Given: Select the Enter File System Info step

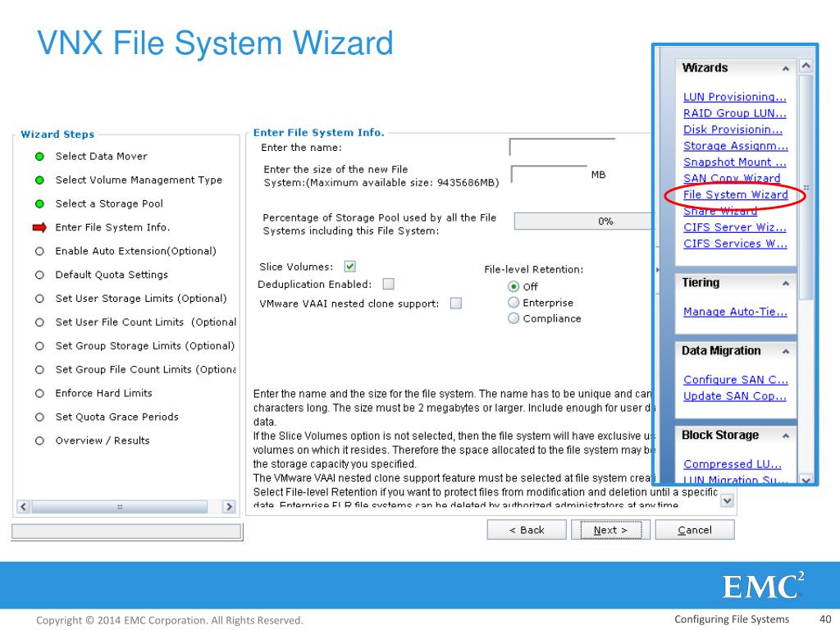Looking at the screenshot, I should [112, 228].
